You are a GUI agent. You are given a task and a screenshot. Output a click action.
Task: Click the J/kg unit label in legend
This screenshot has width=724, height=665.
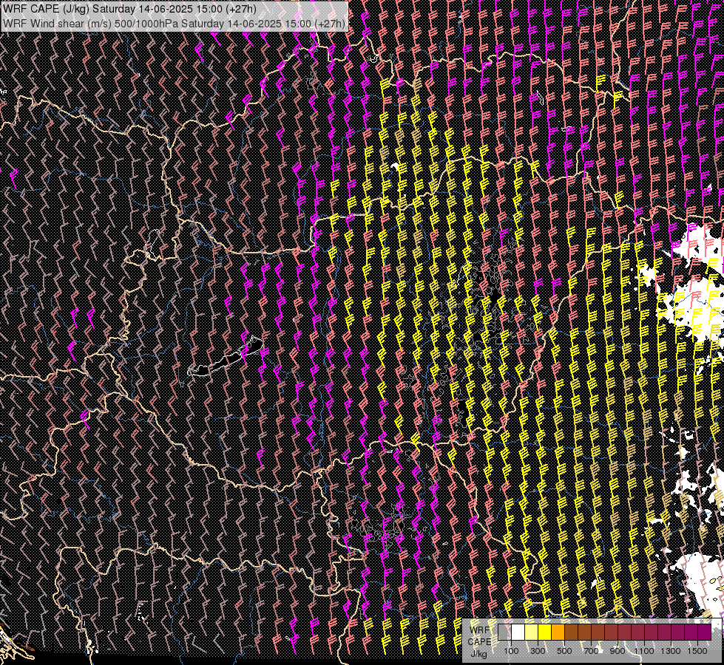(x=478, y=655)
